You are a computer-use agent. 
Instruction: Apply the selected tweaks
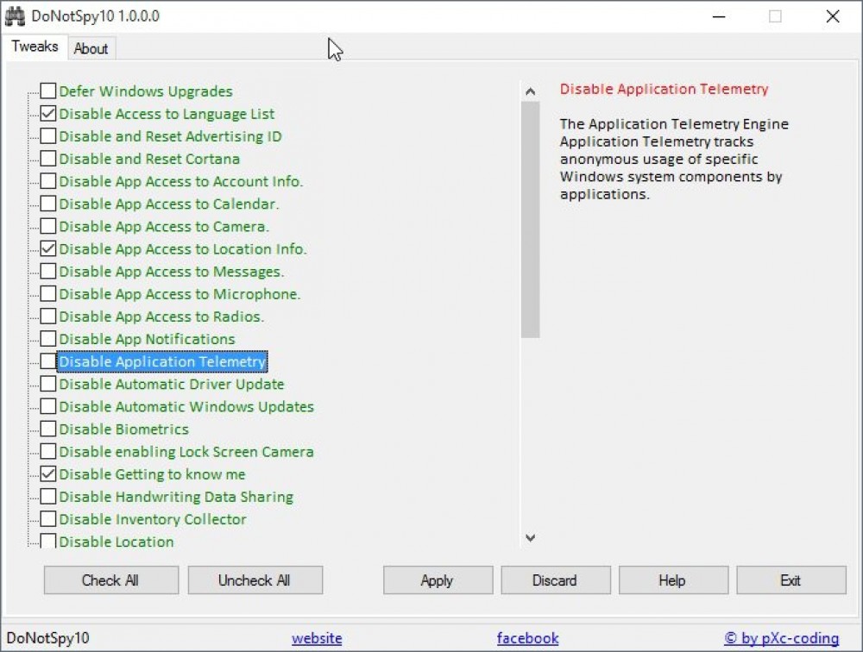(x=438, y=580)
